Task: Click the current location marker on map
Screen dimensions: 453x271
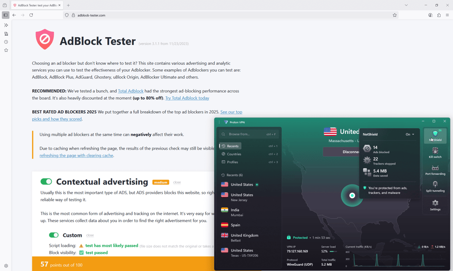Action: pyautogui.click(x=352, y=196)
